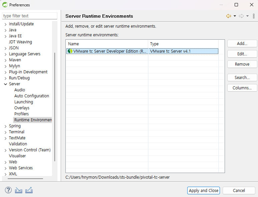The image size is (258, 197).
Task: Select Overlays under Server
Action: point(22,108)
